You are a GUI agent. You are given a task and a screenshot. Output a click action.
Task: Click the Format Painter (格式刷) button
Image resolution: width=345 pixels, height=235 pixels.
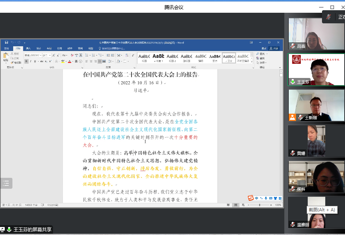(16, 62)
